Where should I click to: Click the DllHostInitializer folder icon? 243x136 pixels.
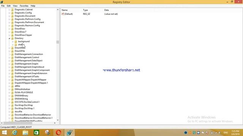(13, 89)
